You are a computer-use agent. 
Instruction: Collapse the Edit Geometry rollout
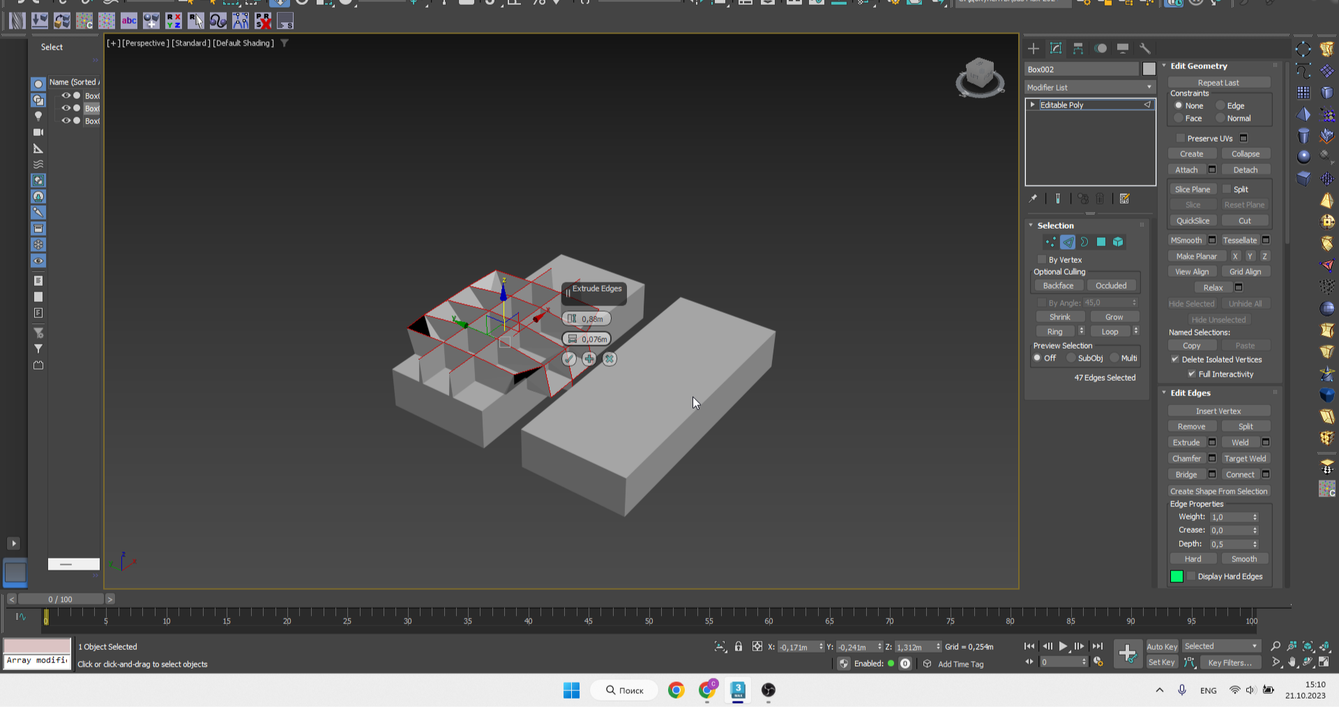point(1164,66)
